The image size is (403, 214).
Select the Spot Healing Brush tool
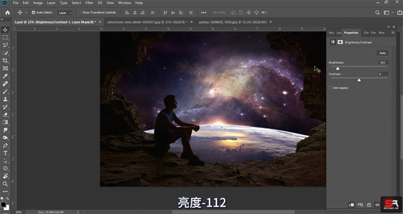5,84
